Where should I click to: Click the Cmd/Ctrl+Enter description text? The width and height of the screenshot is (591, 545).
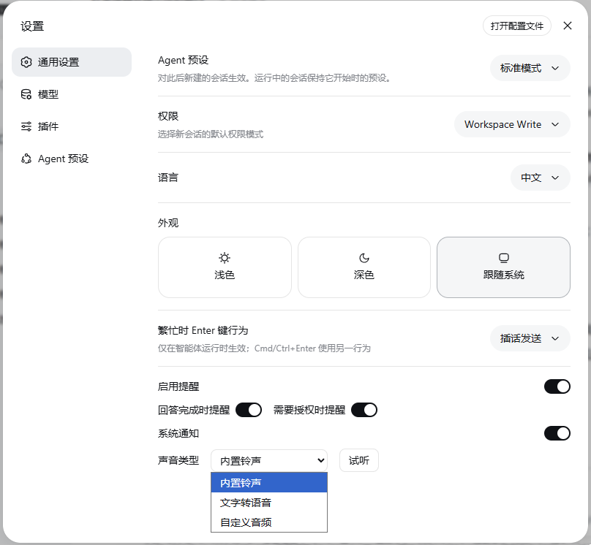(x=264, y=348)
